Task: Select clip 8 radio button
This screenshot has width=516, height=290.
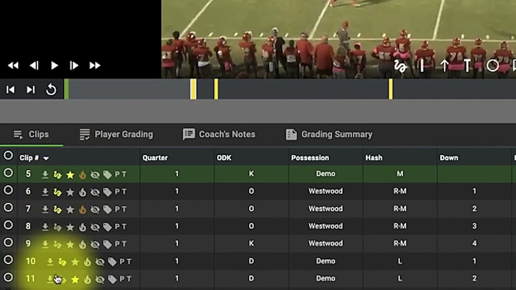Action: (8, 225)
